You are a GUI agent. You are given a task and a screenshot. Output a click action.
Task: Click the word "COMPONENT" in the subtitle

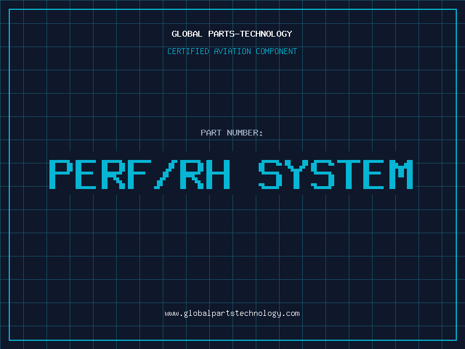point(276,52)
